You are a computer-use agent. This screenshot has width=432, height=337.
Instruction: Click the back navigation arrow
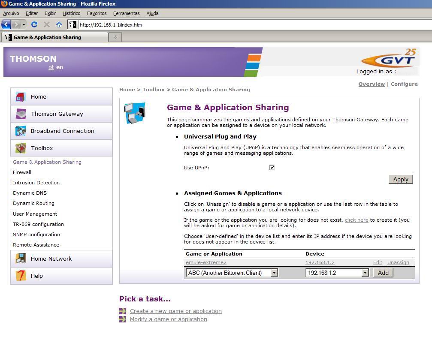(x=6, y=24)
